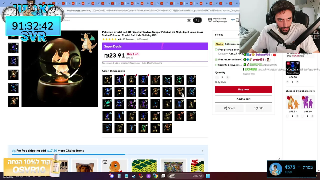Click the Chrome taskbar icon
Viewport: 320px width, 180px height.
click(155, 176)
